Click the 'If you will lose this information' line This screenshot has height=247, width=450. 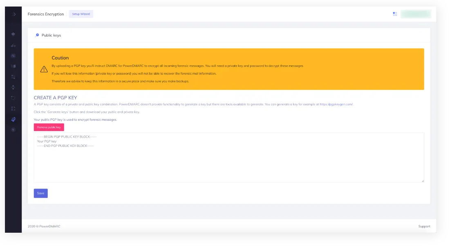pyautogui.click(x=134, y=73)
